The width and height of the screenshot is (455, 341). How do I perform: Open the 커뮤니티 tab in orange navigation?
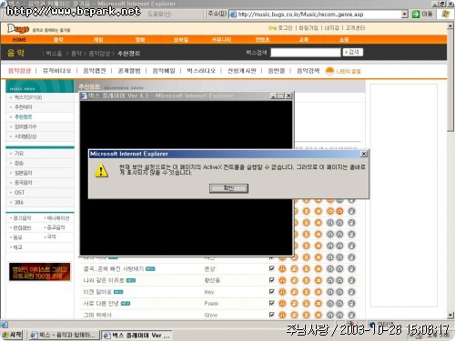(221, 40)
